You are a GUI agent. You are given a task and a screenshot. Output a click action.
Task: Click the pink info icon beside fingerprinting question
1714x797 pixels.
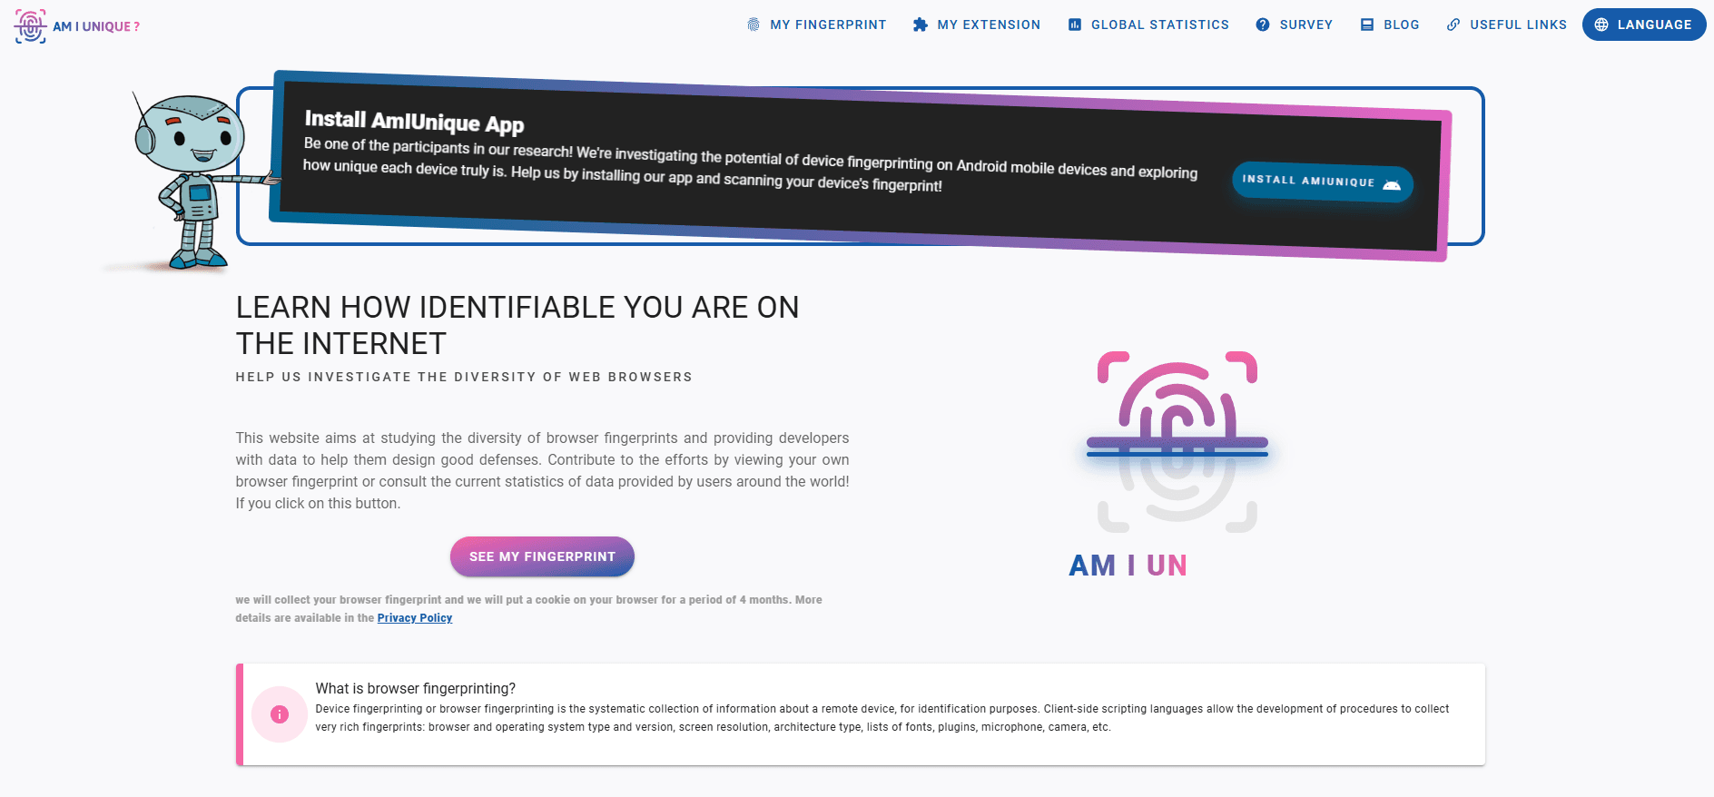280,714
